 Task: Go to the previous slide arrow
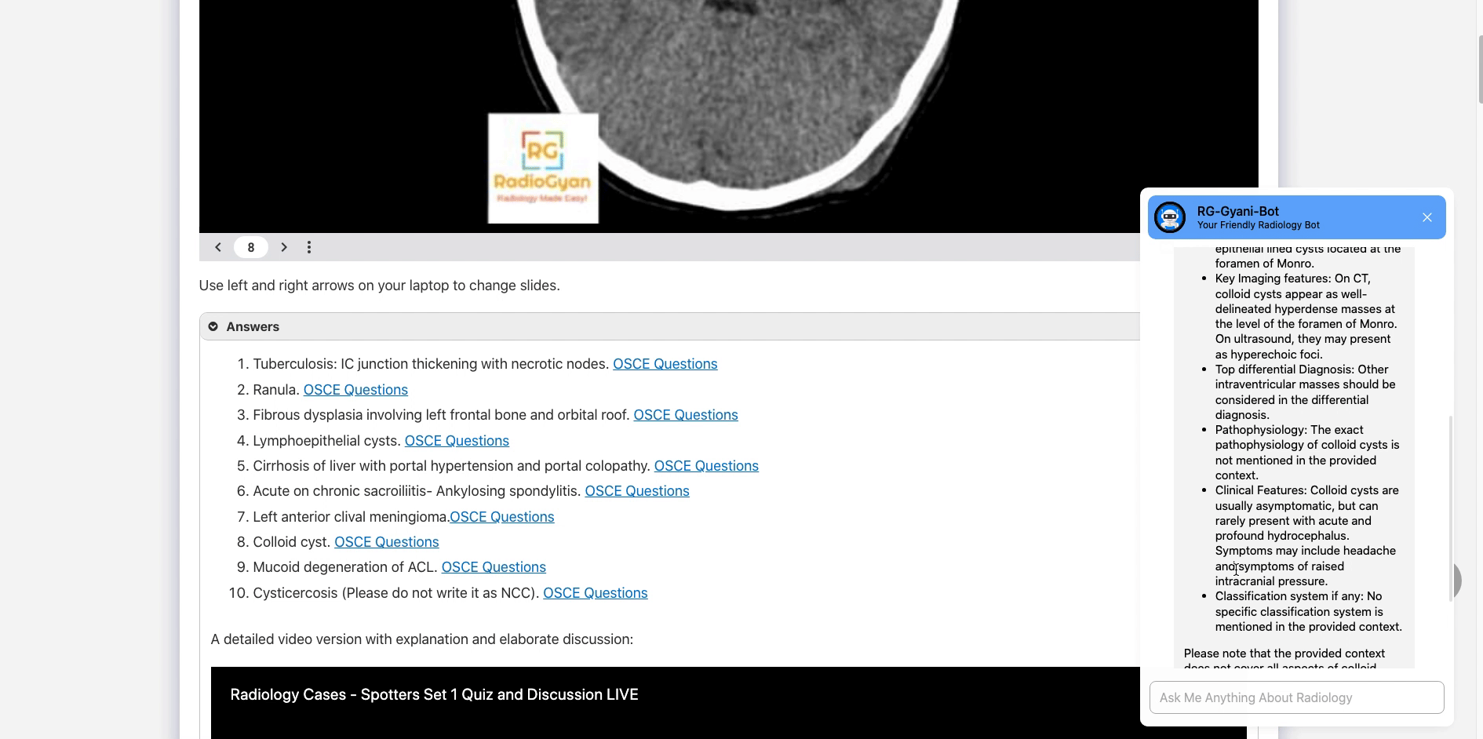pyautogui.click(x=218, y=247)
